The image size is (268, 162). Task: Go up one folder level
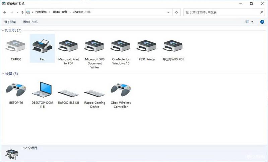click(x=22, y=12)
